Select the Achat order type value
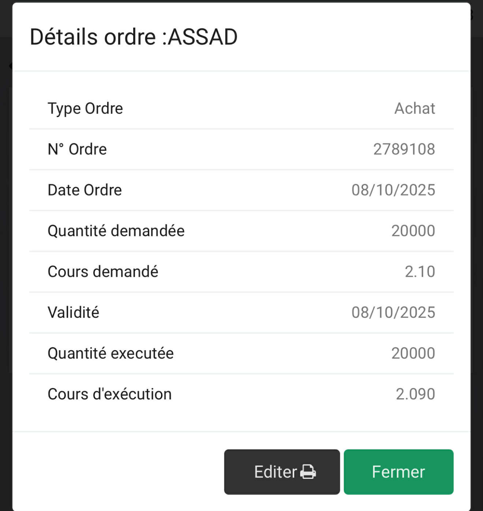The width and height of the screenshot is (483, 511). pos(415,108)
